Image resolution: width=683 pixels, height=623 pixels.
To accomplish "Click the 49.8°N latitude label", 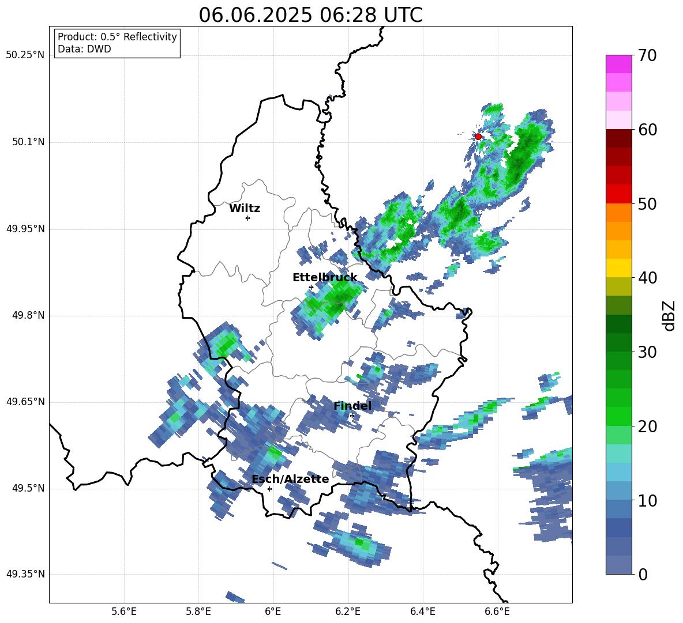I will point(28,315).
